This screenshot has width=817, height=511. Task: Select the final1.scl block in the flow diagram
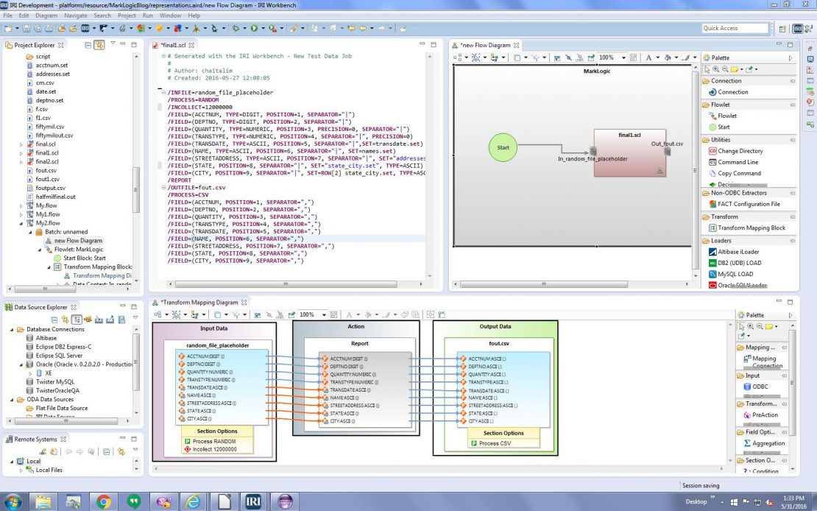(629, 153)
